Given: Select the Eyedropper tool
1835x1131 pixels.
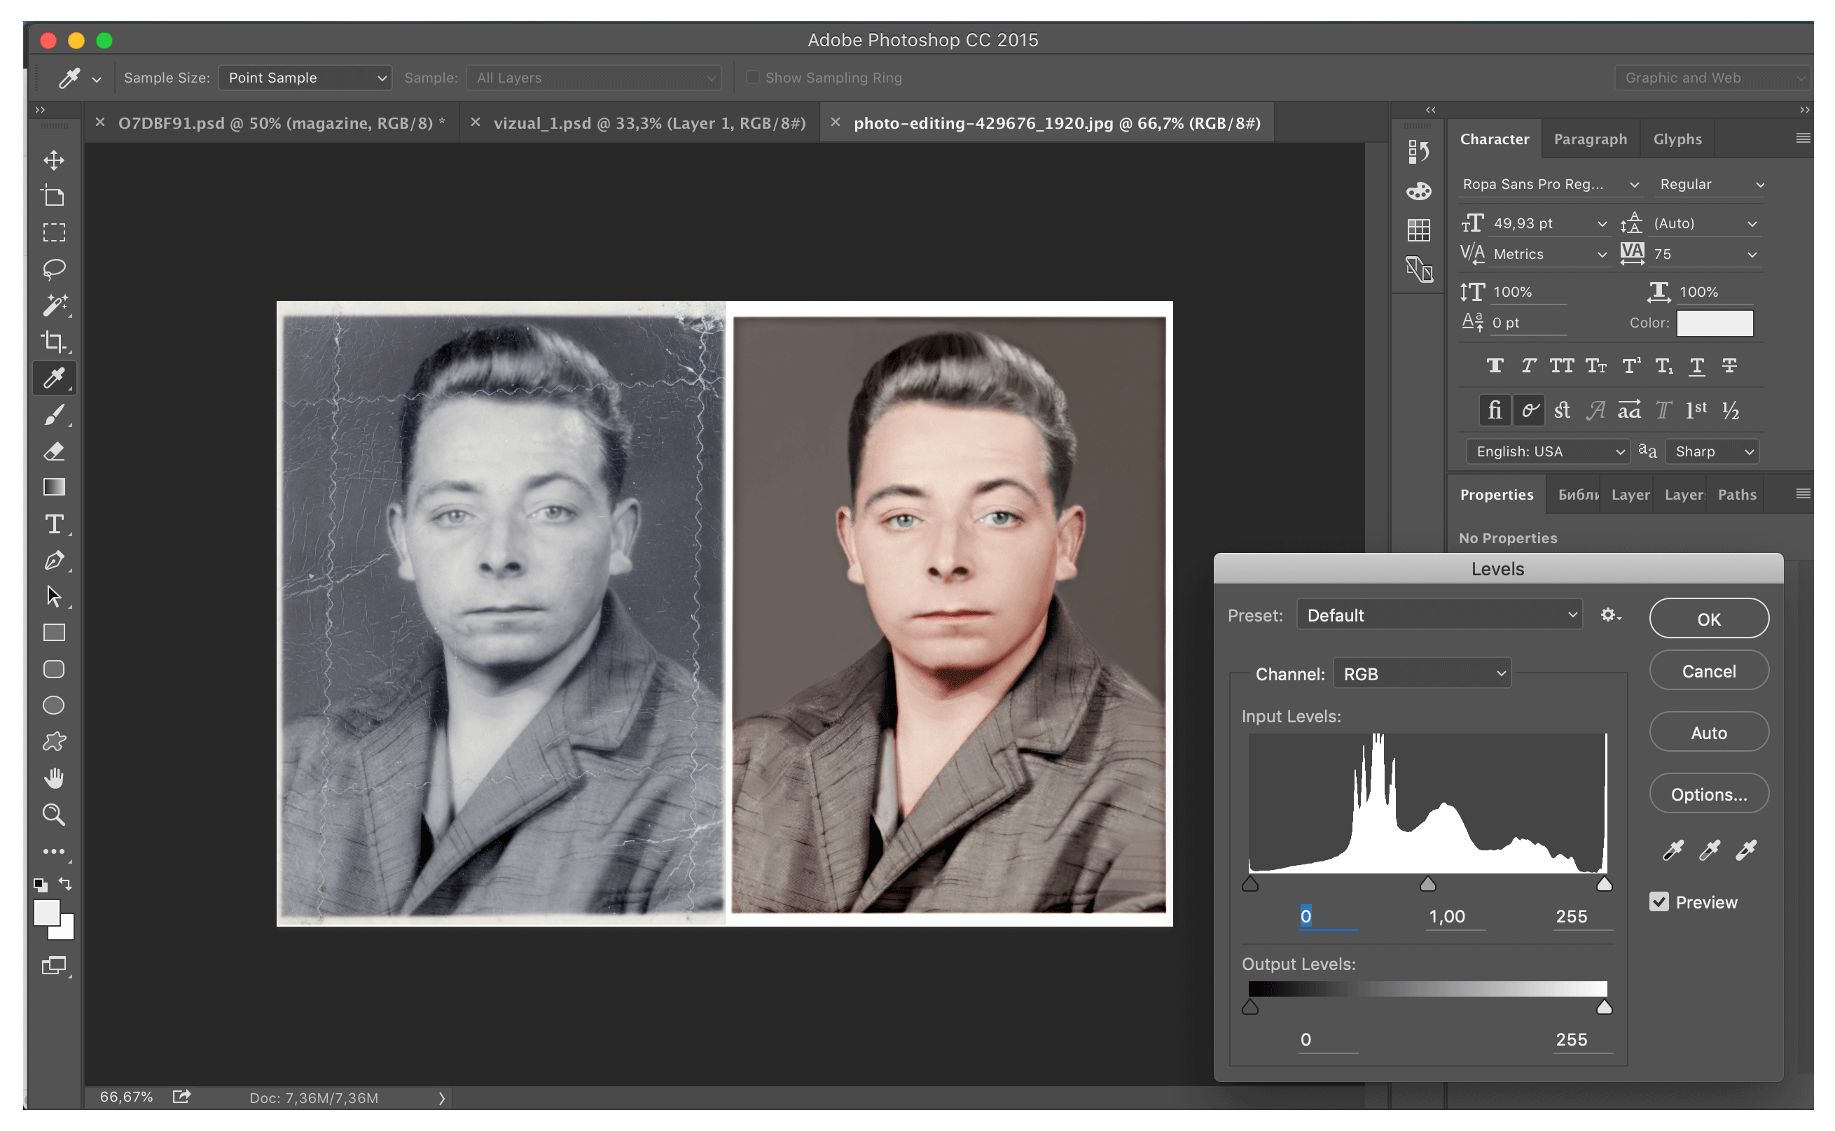Looking at the screenshot, I should 53,379.
